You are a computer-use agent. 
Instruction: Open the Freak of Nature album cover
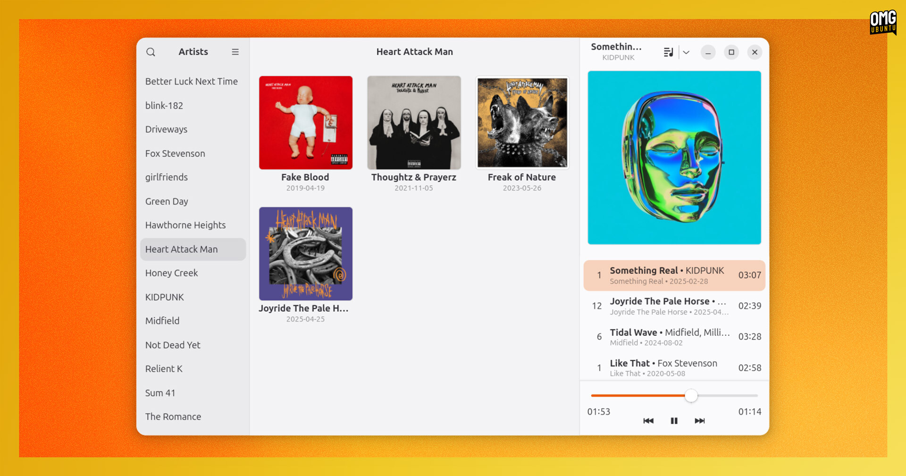pyautogui.click(x=522, y=123)
